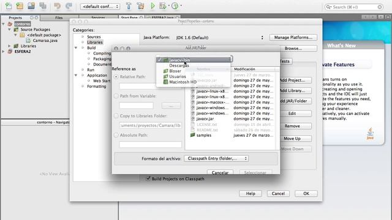392x220 pixels.
Task: Click the Open Project toolbar icon
Action: tap(31, 6)
